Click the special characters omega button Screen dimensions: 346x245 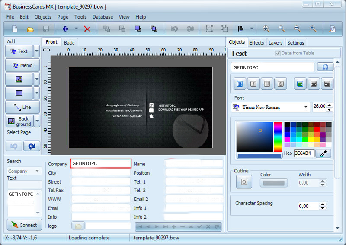[x=325, y=67]
